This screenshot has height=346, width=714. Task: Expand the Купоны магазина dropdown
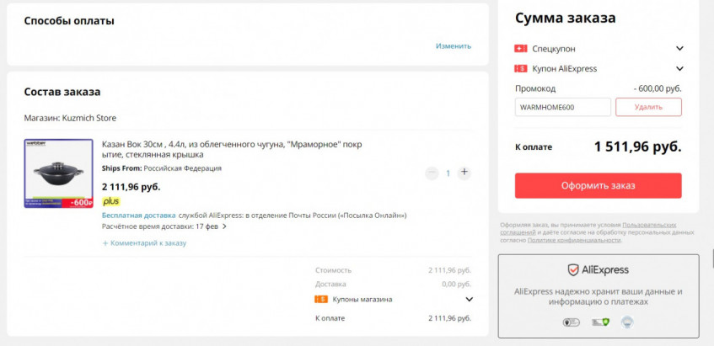470,299
